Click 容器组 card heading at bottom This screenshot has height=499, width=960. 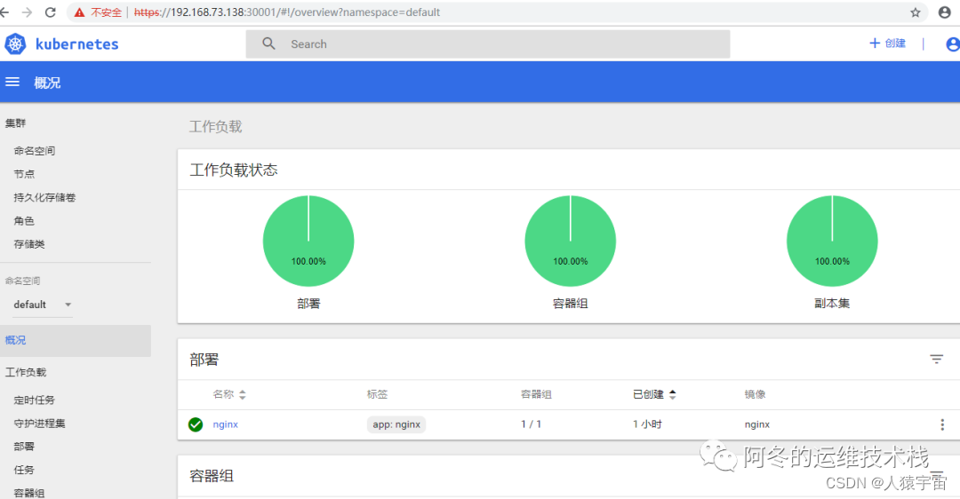(x=212, y=476)
